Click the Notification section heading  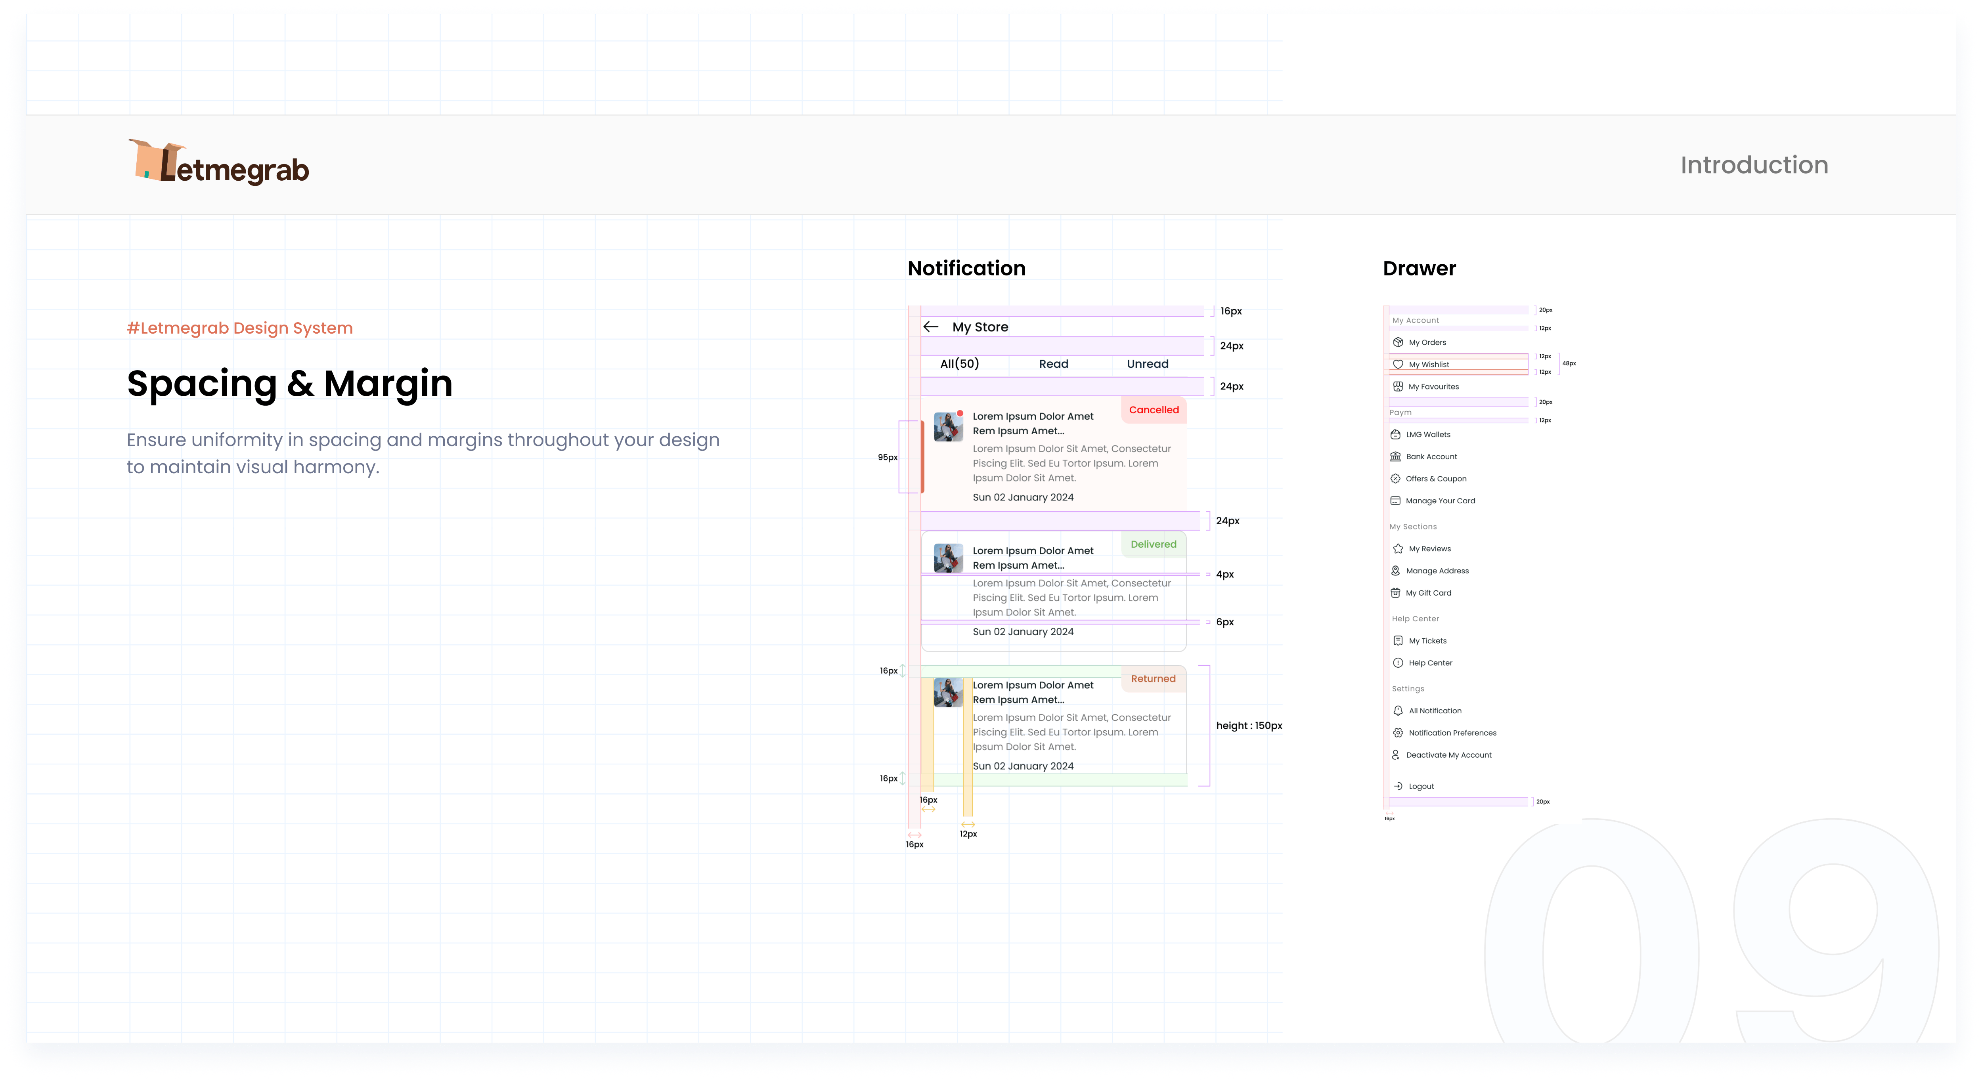click(966, 268)
